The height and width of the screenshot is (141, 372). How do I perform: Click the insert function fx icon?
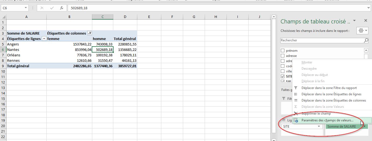tap(62, 8)
